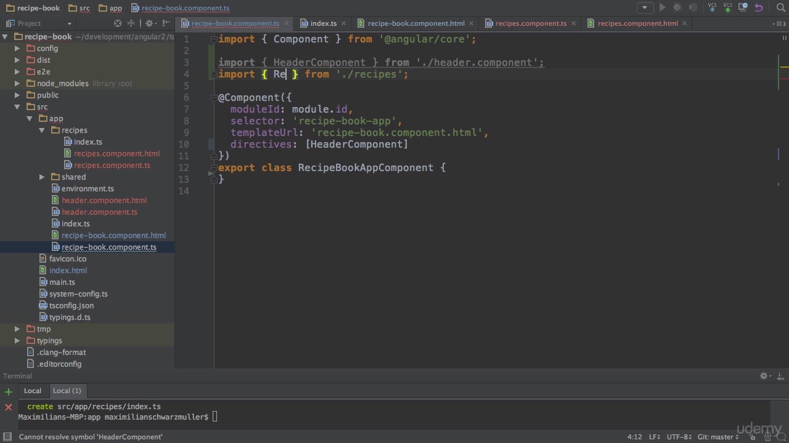789x443 pixels.
Task: Change UTF-8 file encoding in status bar
Action: point(679,437)
